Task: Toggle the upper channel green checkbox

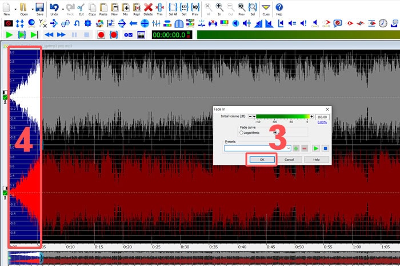Action: tap(5, 97)
